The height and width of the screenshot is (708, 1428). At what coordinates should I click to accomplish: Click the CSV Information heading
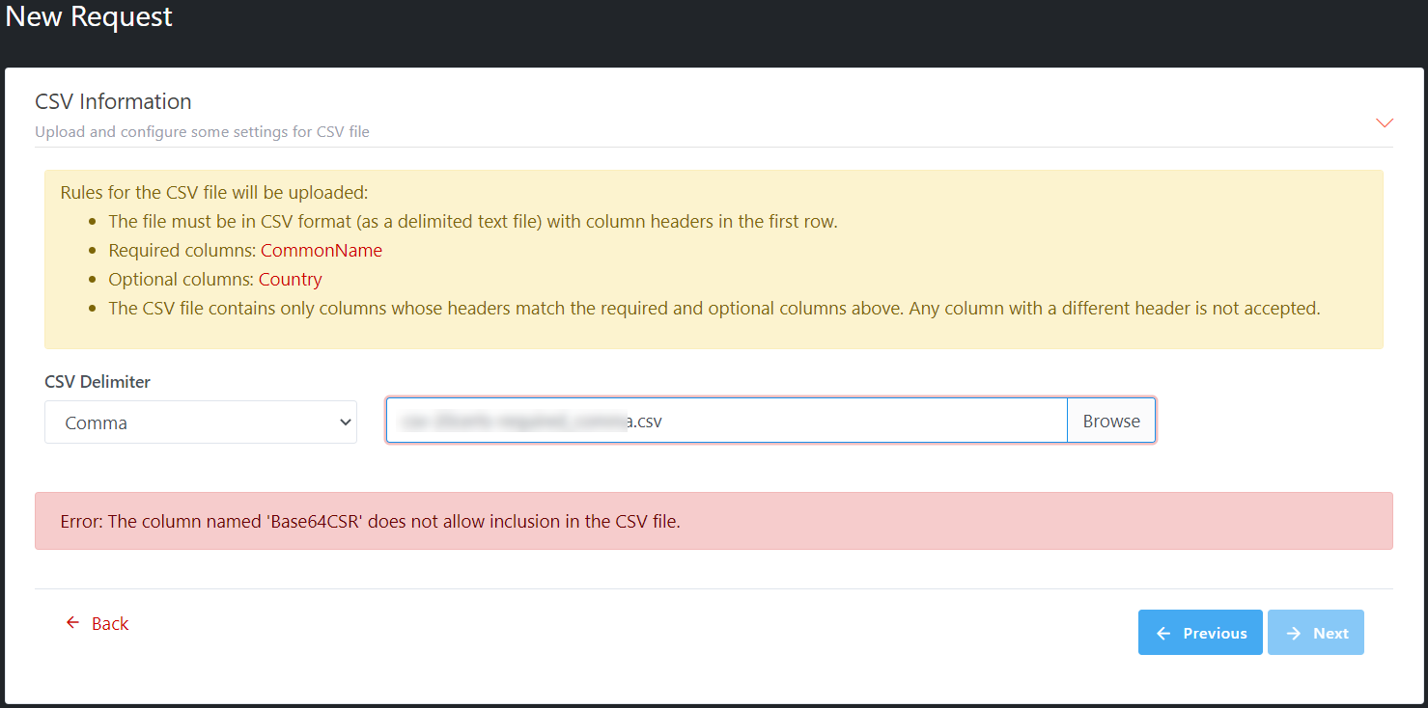pos(113,101)
